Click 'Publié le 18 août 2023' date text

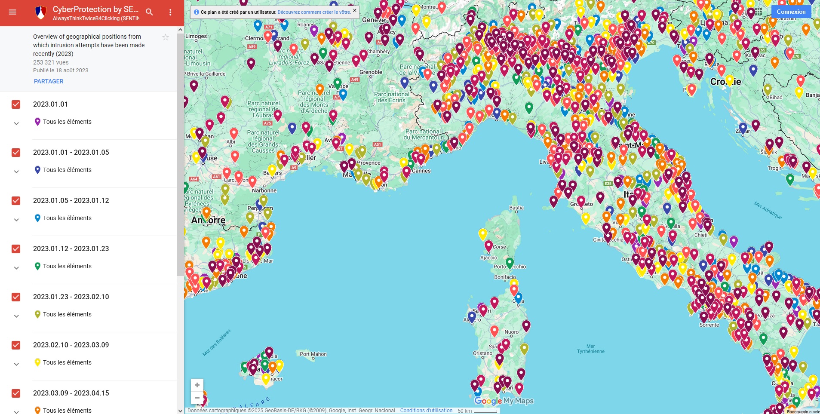[x=61, y=71]
